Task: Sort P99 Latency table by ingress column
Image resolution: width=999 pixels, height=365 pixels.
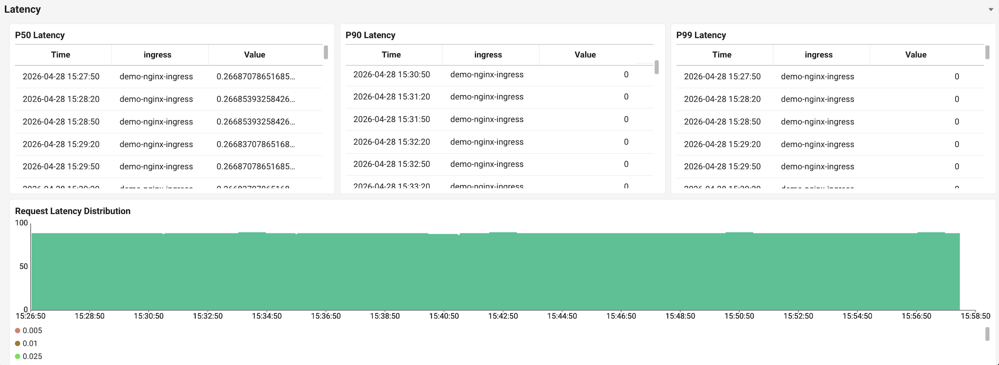Action: click(x=819, y=55)
